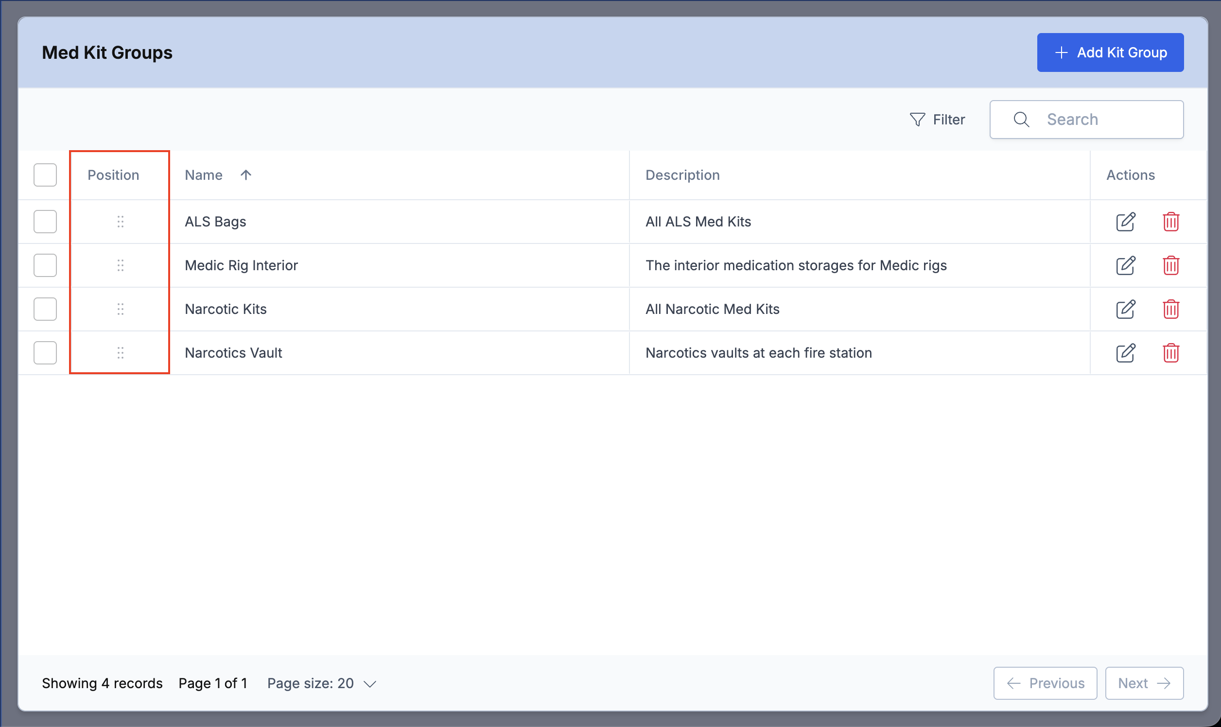Check the Medic Rig Interior row checkbox

[x=45, y=265]
